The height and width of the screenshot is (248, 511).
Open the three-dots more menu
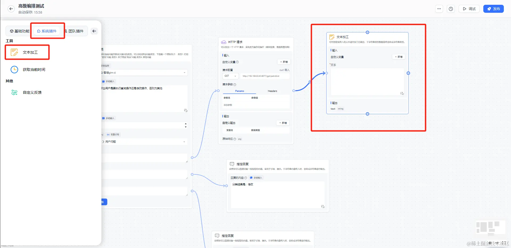(439, 9)
